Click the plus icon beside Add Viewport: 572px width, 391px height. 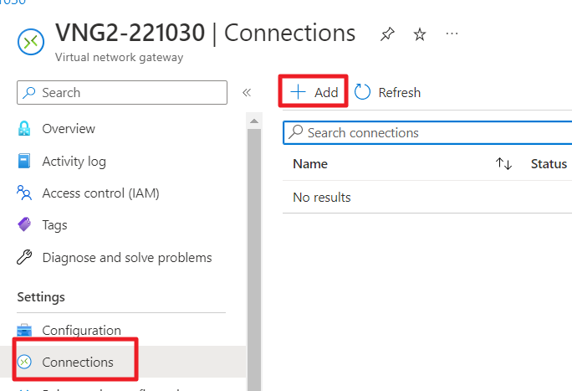(x=298, y=91)
